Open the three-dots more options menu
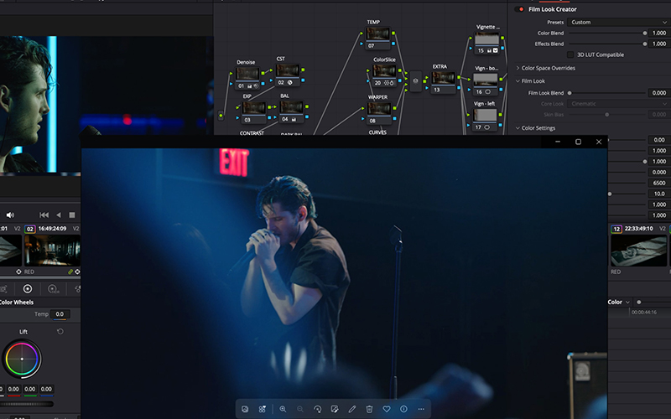 coord(421,409)
